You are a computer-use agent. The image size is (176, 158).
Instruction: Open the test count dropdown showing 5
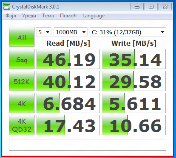[x=44, y=32]
